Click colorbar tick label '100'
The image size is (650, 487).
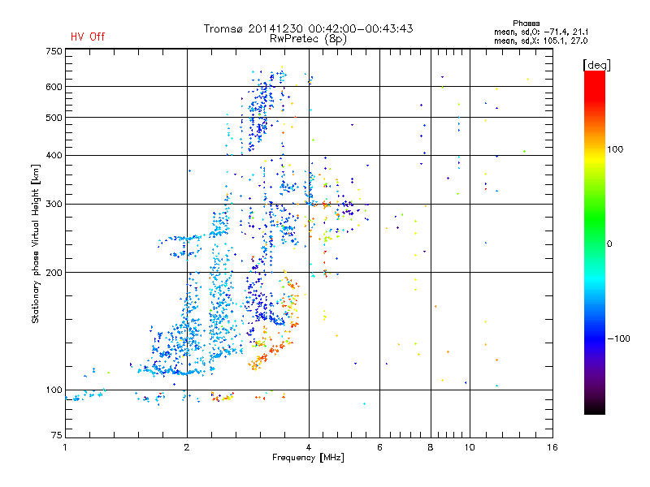pyautogui.click(x=615, y=149)
